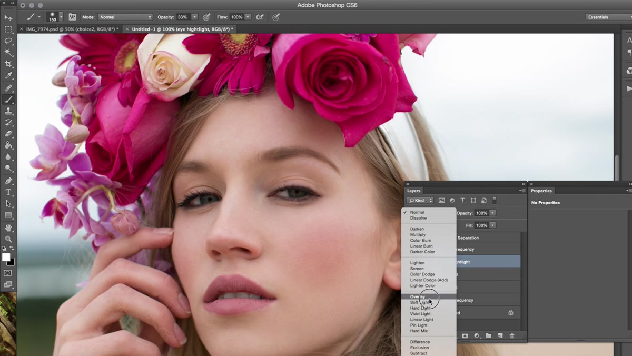Screen dimensions: 632x356
Task: Toggle the Brush panel from the options bar
Action: coord(72,17)
